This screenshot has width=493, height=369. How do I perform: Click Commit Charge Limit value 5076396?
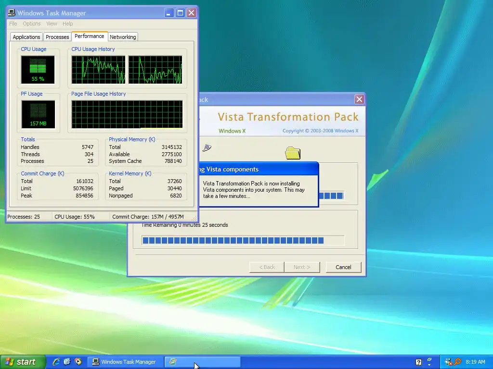click(x=83, y=188)
